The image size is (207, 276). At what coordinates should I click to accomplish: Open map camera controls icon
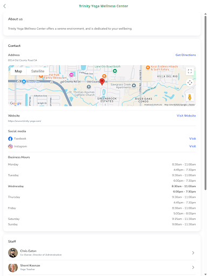[190, 82]
